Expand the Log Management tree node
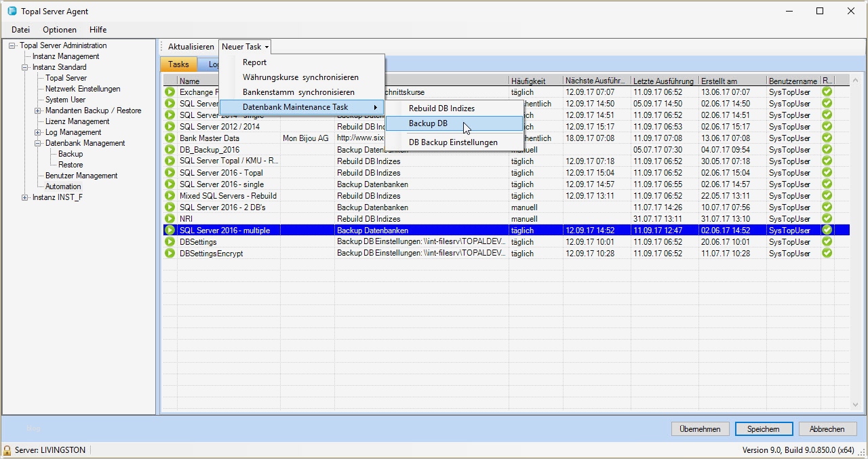This screenshot has width=868, height=459. [38, 132]
